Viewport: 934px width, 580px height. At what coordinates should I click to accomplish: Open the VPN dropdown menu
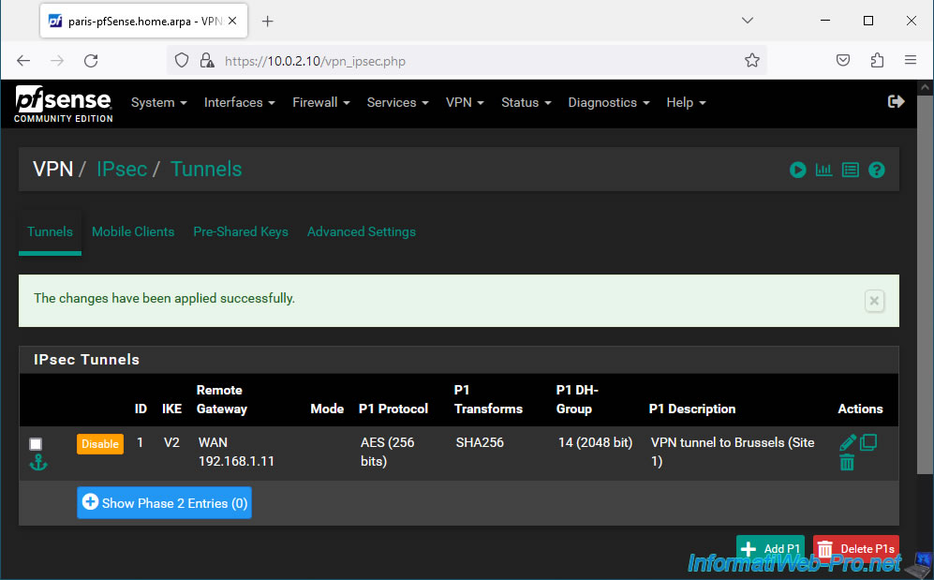465,103
